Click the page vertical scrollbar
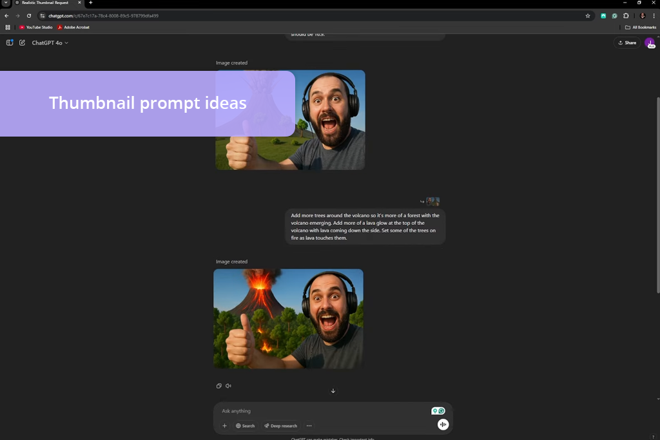This screenshot has width=660, height=440. point(658,195)
